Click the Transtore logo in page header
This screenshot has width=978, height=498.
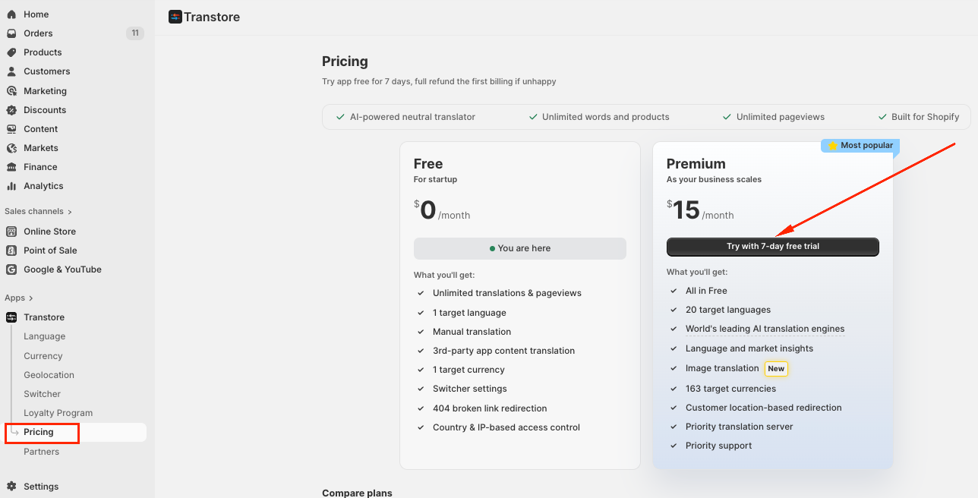click(175, 17)
